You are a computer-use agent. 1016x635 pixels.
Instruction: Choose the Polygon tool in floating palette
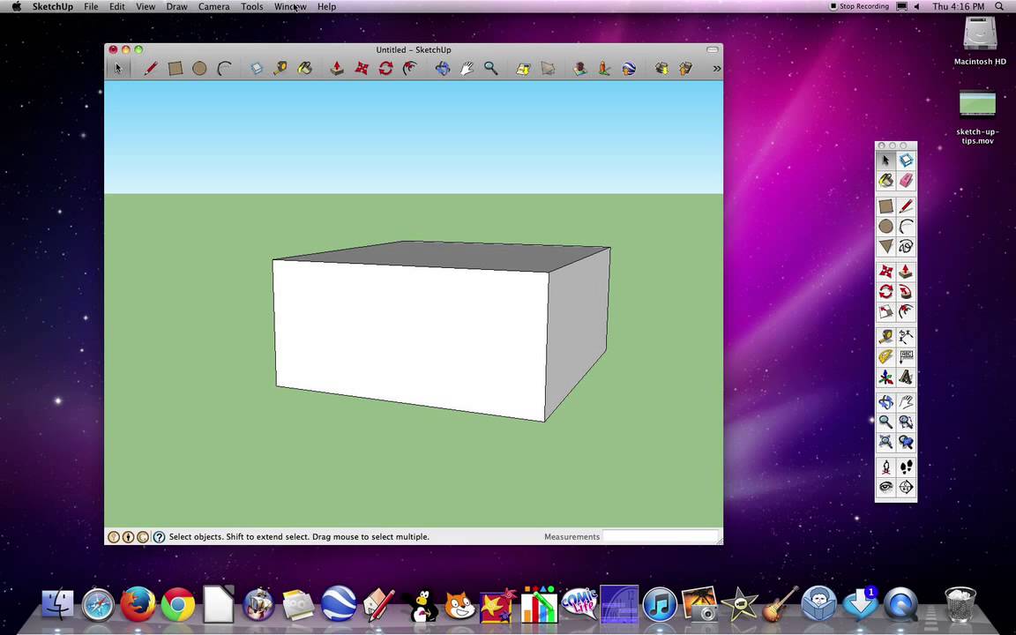pos(885,246)
